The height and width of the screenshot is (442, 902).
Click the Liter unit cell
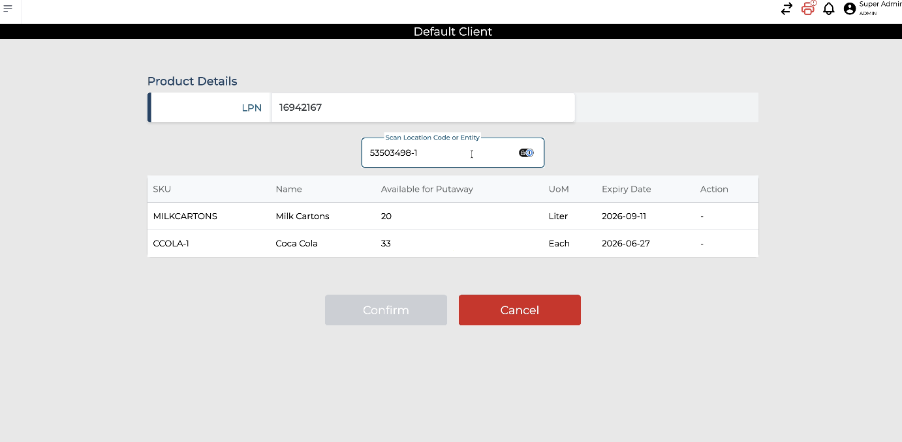pos(558,216)
